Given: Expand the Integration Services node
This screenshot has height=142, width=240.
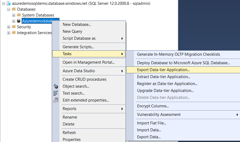Looking at the screenshot, I should pos(9,33).
